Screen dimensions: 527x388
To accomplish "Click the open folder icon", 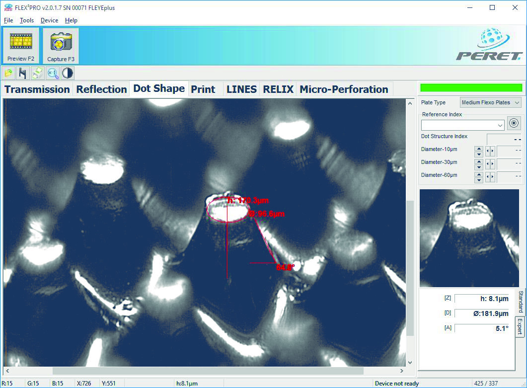I will pyautogui.click(x=8, y=74).
